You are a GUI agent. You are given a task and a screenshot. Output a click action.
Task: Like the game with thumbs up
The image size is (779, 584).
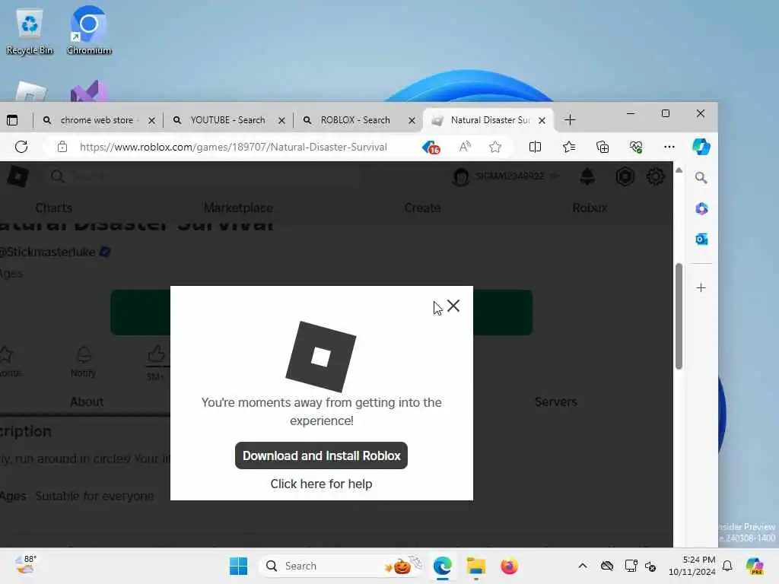(156, 354)
